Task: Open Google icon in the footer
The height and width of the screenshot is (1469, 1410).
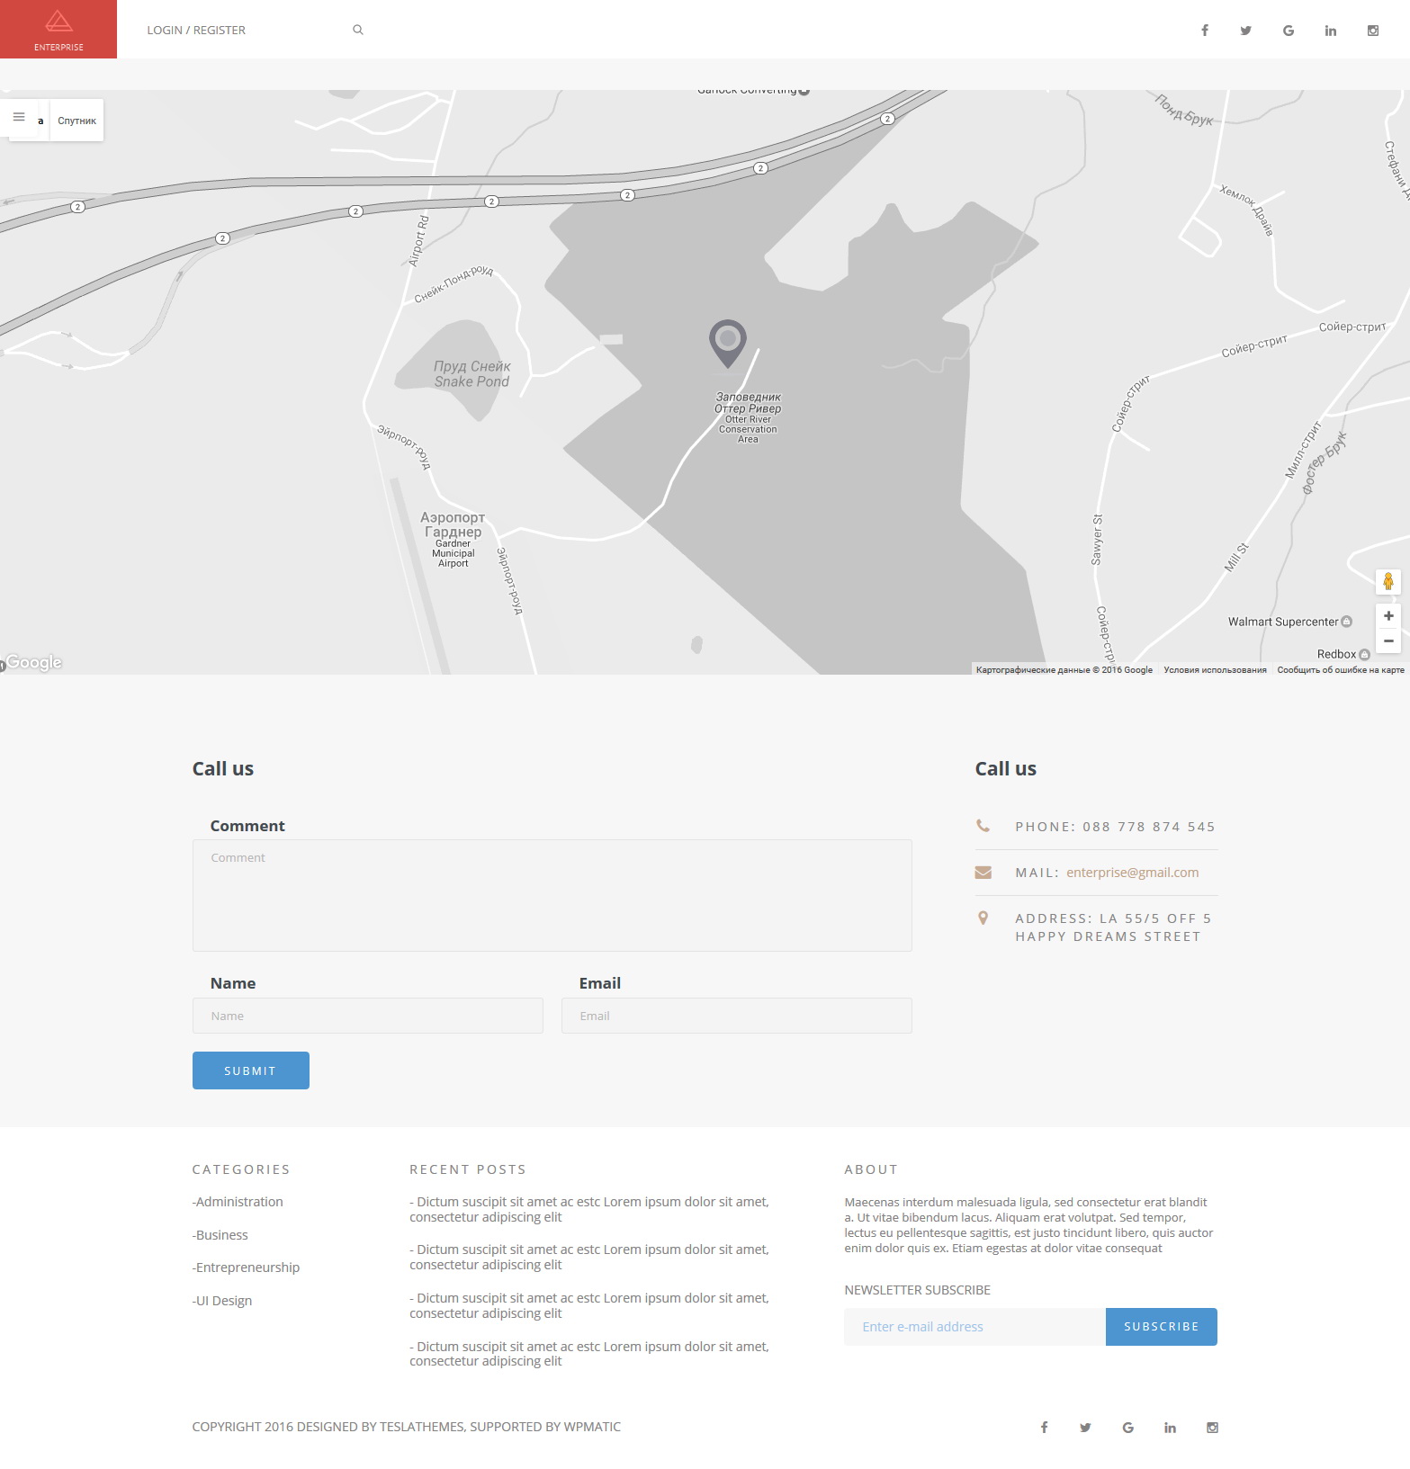Action: pyautogui.click(x=1128, y=1428)
